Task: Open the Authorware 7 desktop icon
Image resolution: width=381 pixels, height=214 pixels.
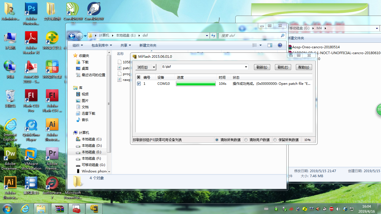Action: click(x=52, y=188)
